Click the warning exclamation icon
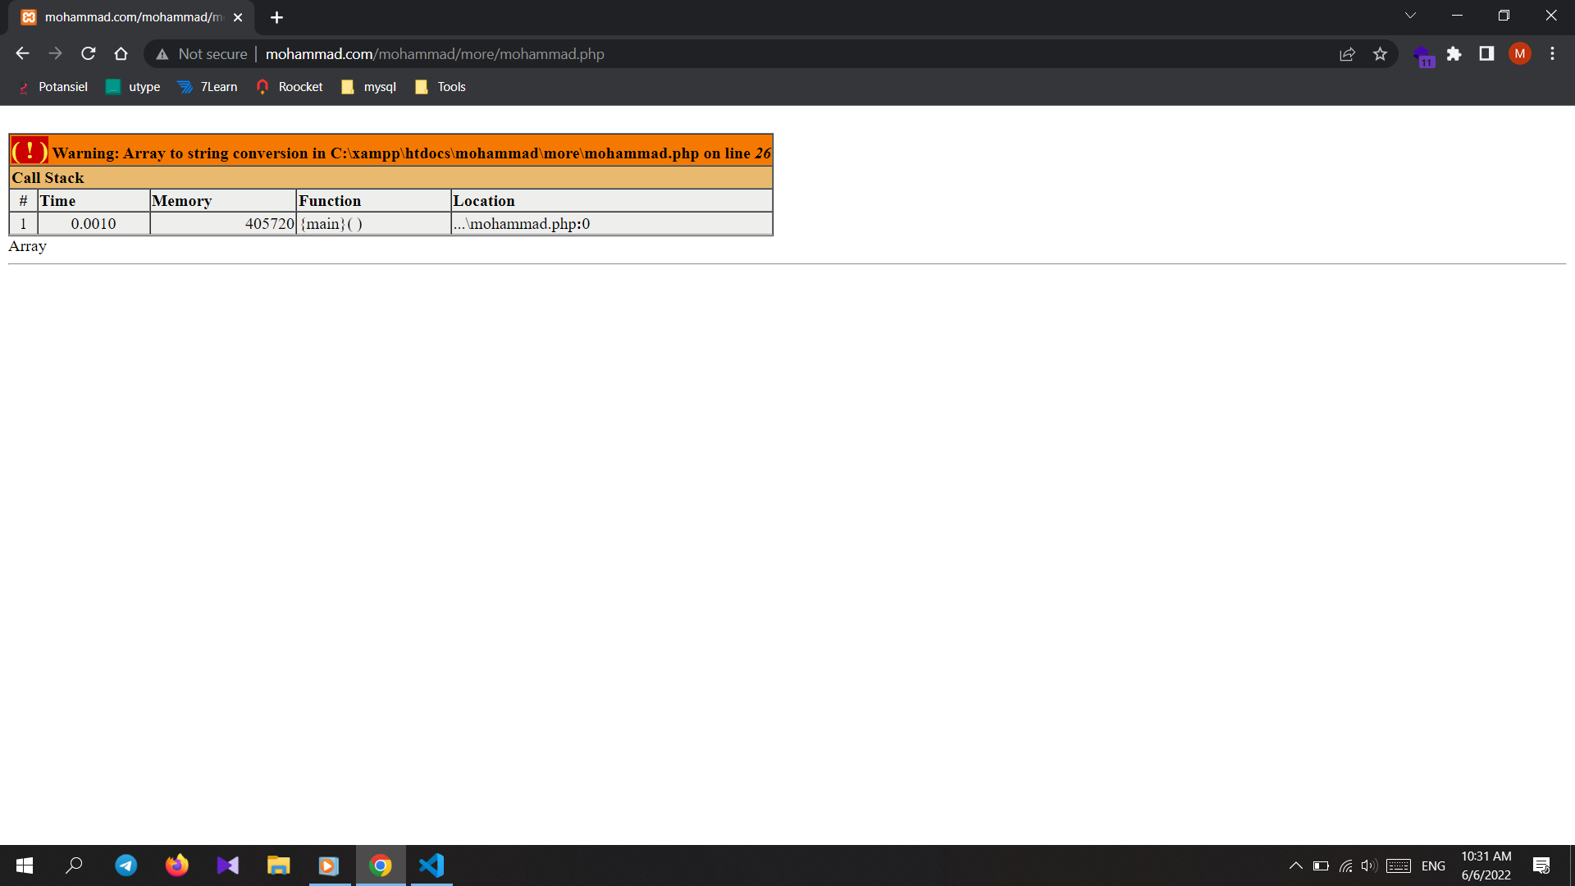 pyautogui.click(x=30, y=151)
